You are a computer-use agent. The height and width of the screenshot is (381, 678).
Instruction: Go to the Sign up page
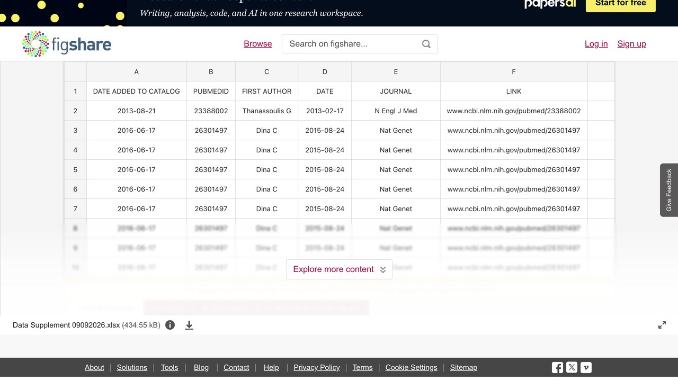632,44
